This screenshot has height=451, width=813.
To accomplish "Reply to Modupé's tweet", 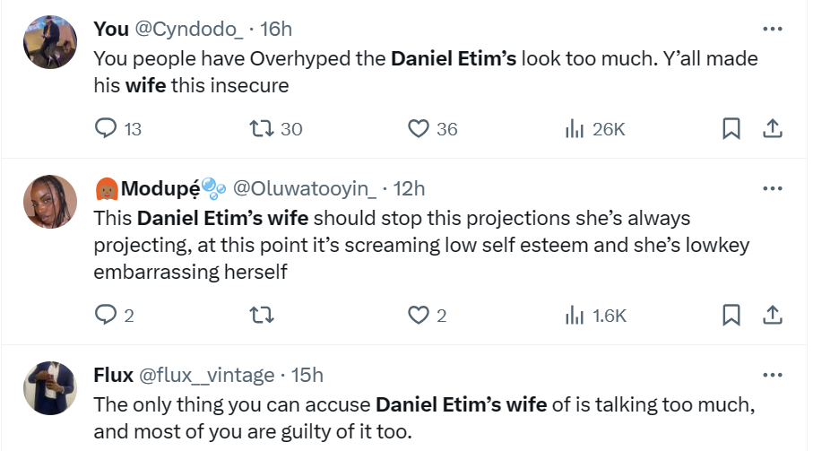I will click(x=107, y=315).
